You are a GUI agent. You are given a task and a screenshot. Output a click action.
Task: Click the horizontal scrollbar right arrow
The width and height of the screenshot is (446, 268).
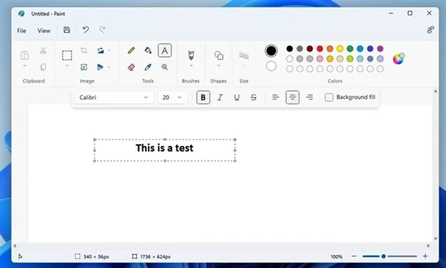(429, 246)
